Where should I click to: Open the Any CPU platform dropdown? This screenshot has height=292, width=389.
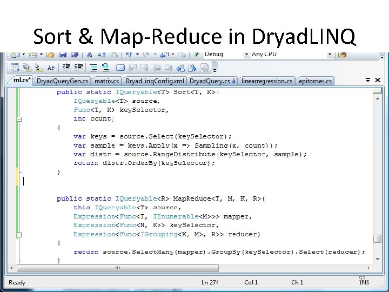click(x=330, y=55)
